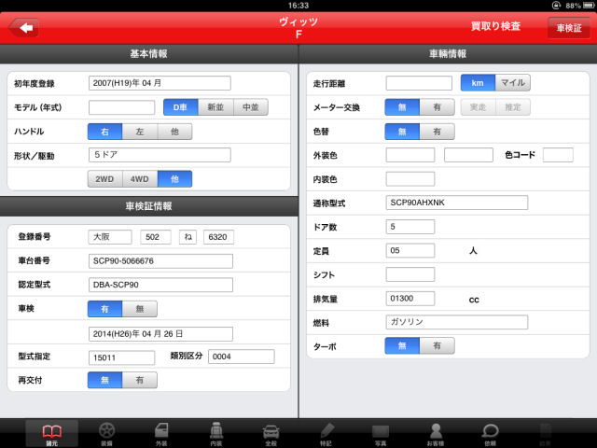Open the 装備 wheel tab

106,434
